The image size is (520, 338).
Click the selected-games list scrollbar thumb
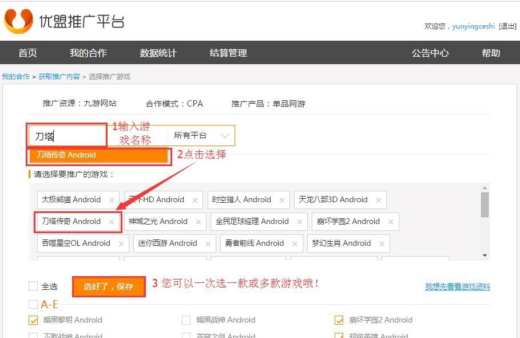[485, 205]
